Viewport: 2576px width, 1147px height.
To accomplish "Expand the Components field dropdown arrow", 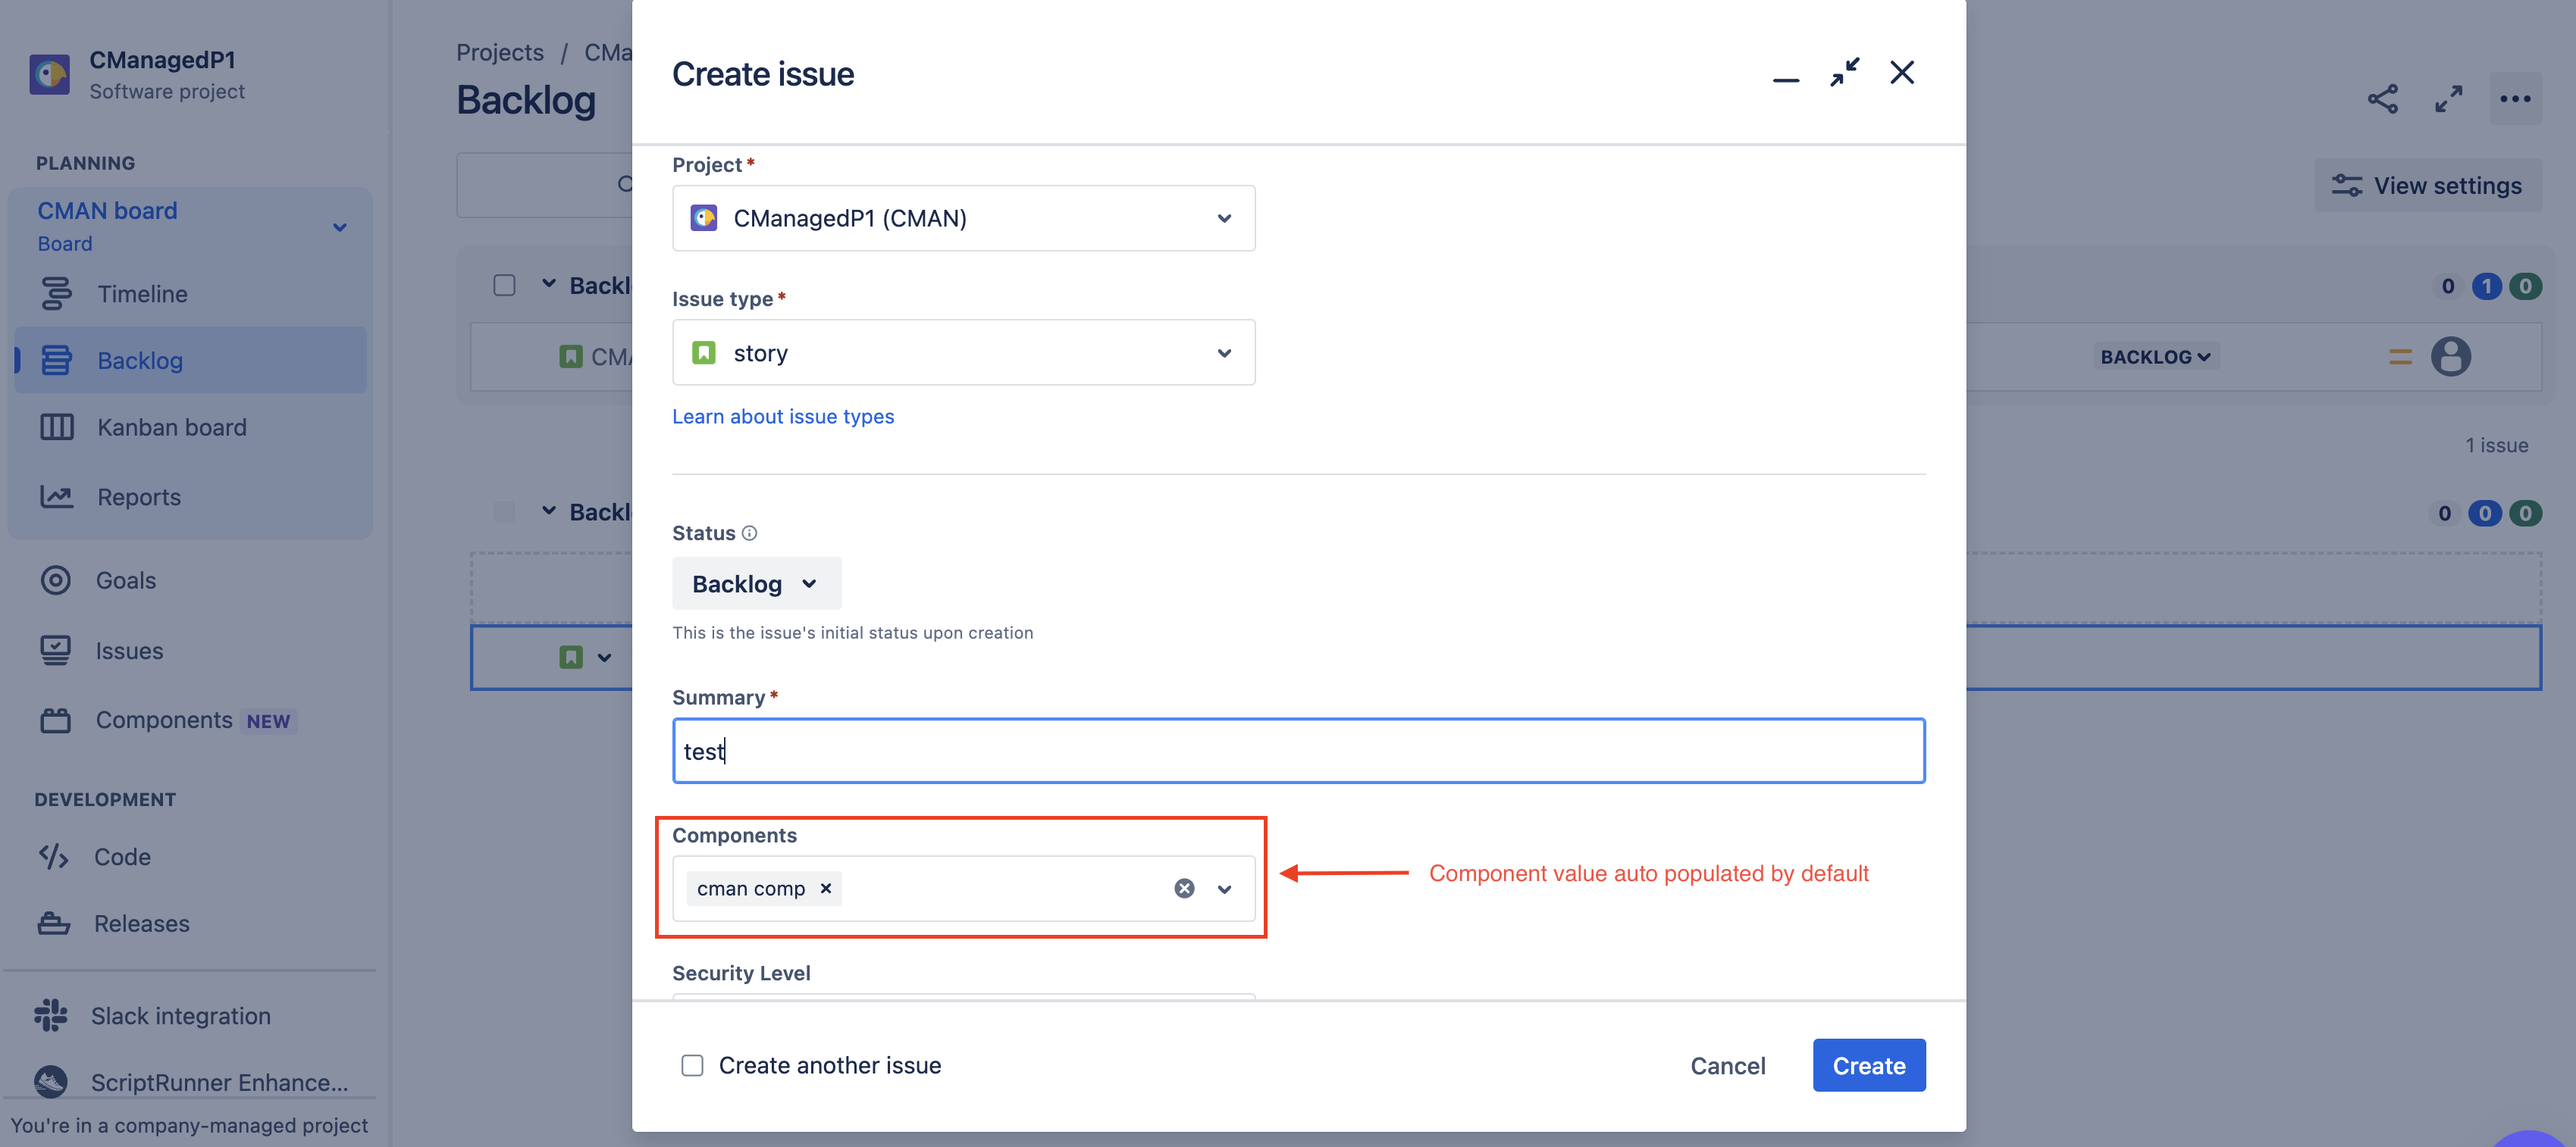I will [1224, 888].
